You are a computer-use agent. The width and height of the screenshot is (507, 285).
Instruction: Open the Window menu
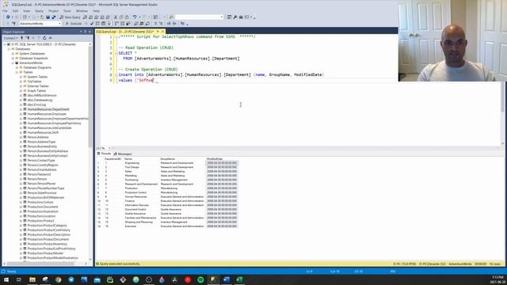(82, 11)
